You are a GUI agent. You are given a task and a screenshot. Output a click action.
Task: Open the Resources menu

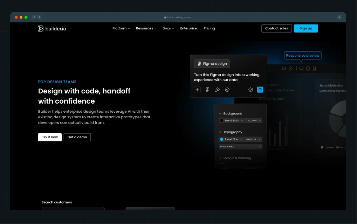point(146,28)
